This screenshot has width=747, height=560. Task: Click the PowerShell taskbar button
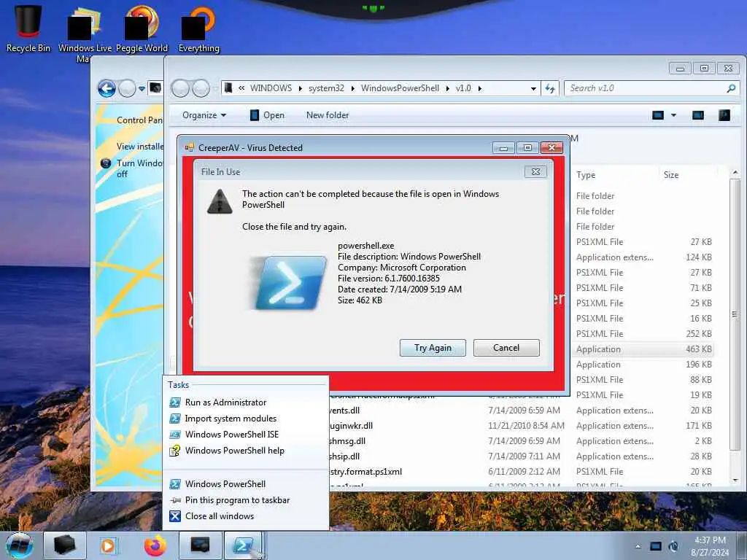point(243,545)
